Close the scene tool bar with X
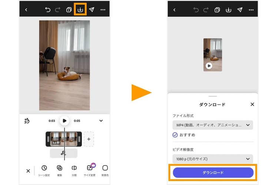The width and height of the screenshot is (278, 185). [x=28, y=171]
